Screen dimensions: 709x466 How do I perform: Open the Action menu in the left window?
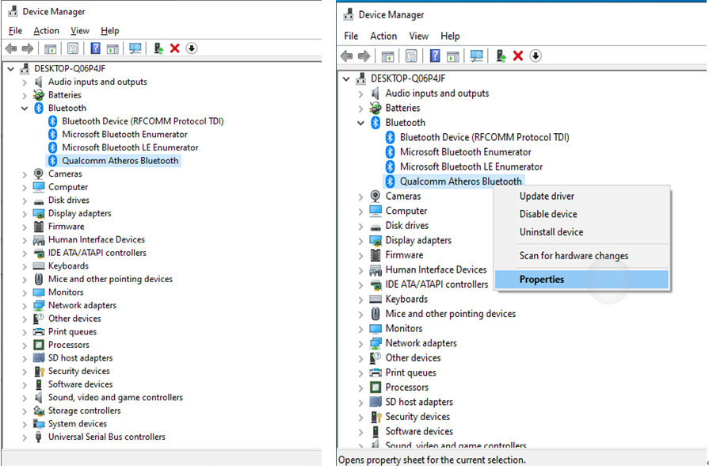46,31
